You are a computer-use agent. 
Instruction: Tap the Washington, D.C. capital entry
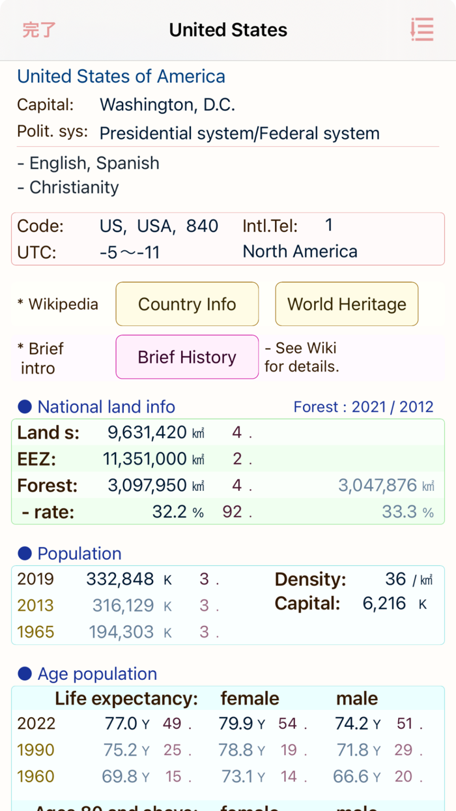coord(167,104)
